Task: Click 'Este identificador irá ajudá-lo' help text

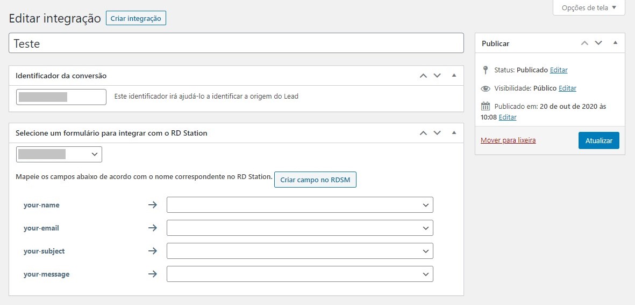Action: point(206,96)
